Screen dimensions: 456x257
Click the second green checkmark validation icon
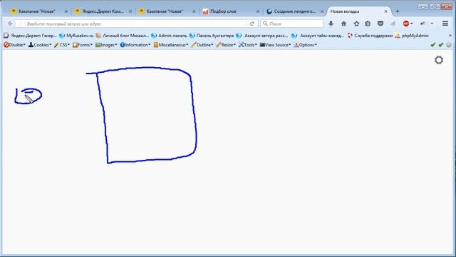click(441, 45)
